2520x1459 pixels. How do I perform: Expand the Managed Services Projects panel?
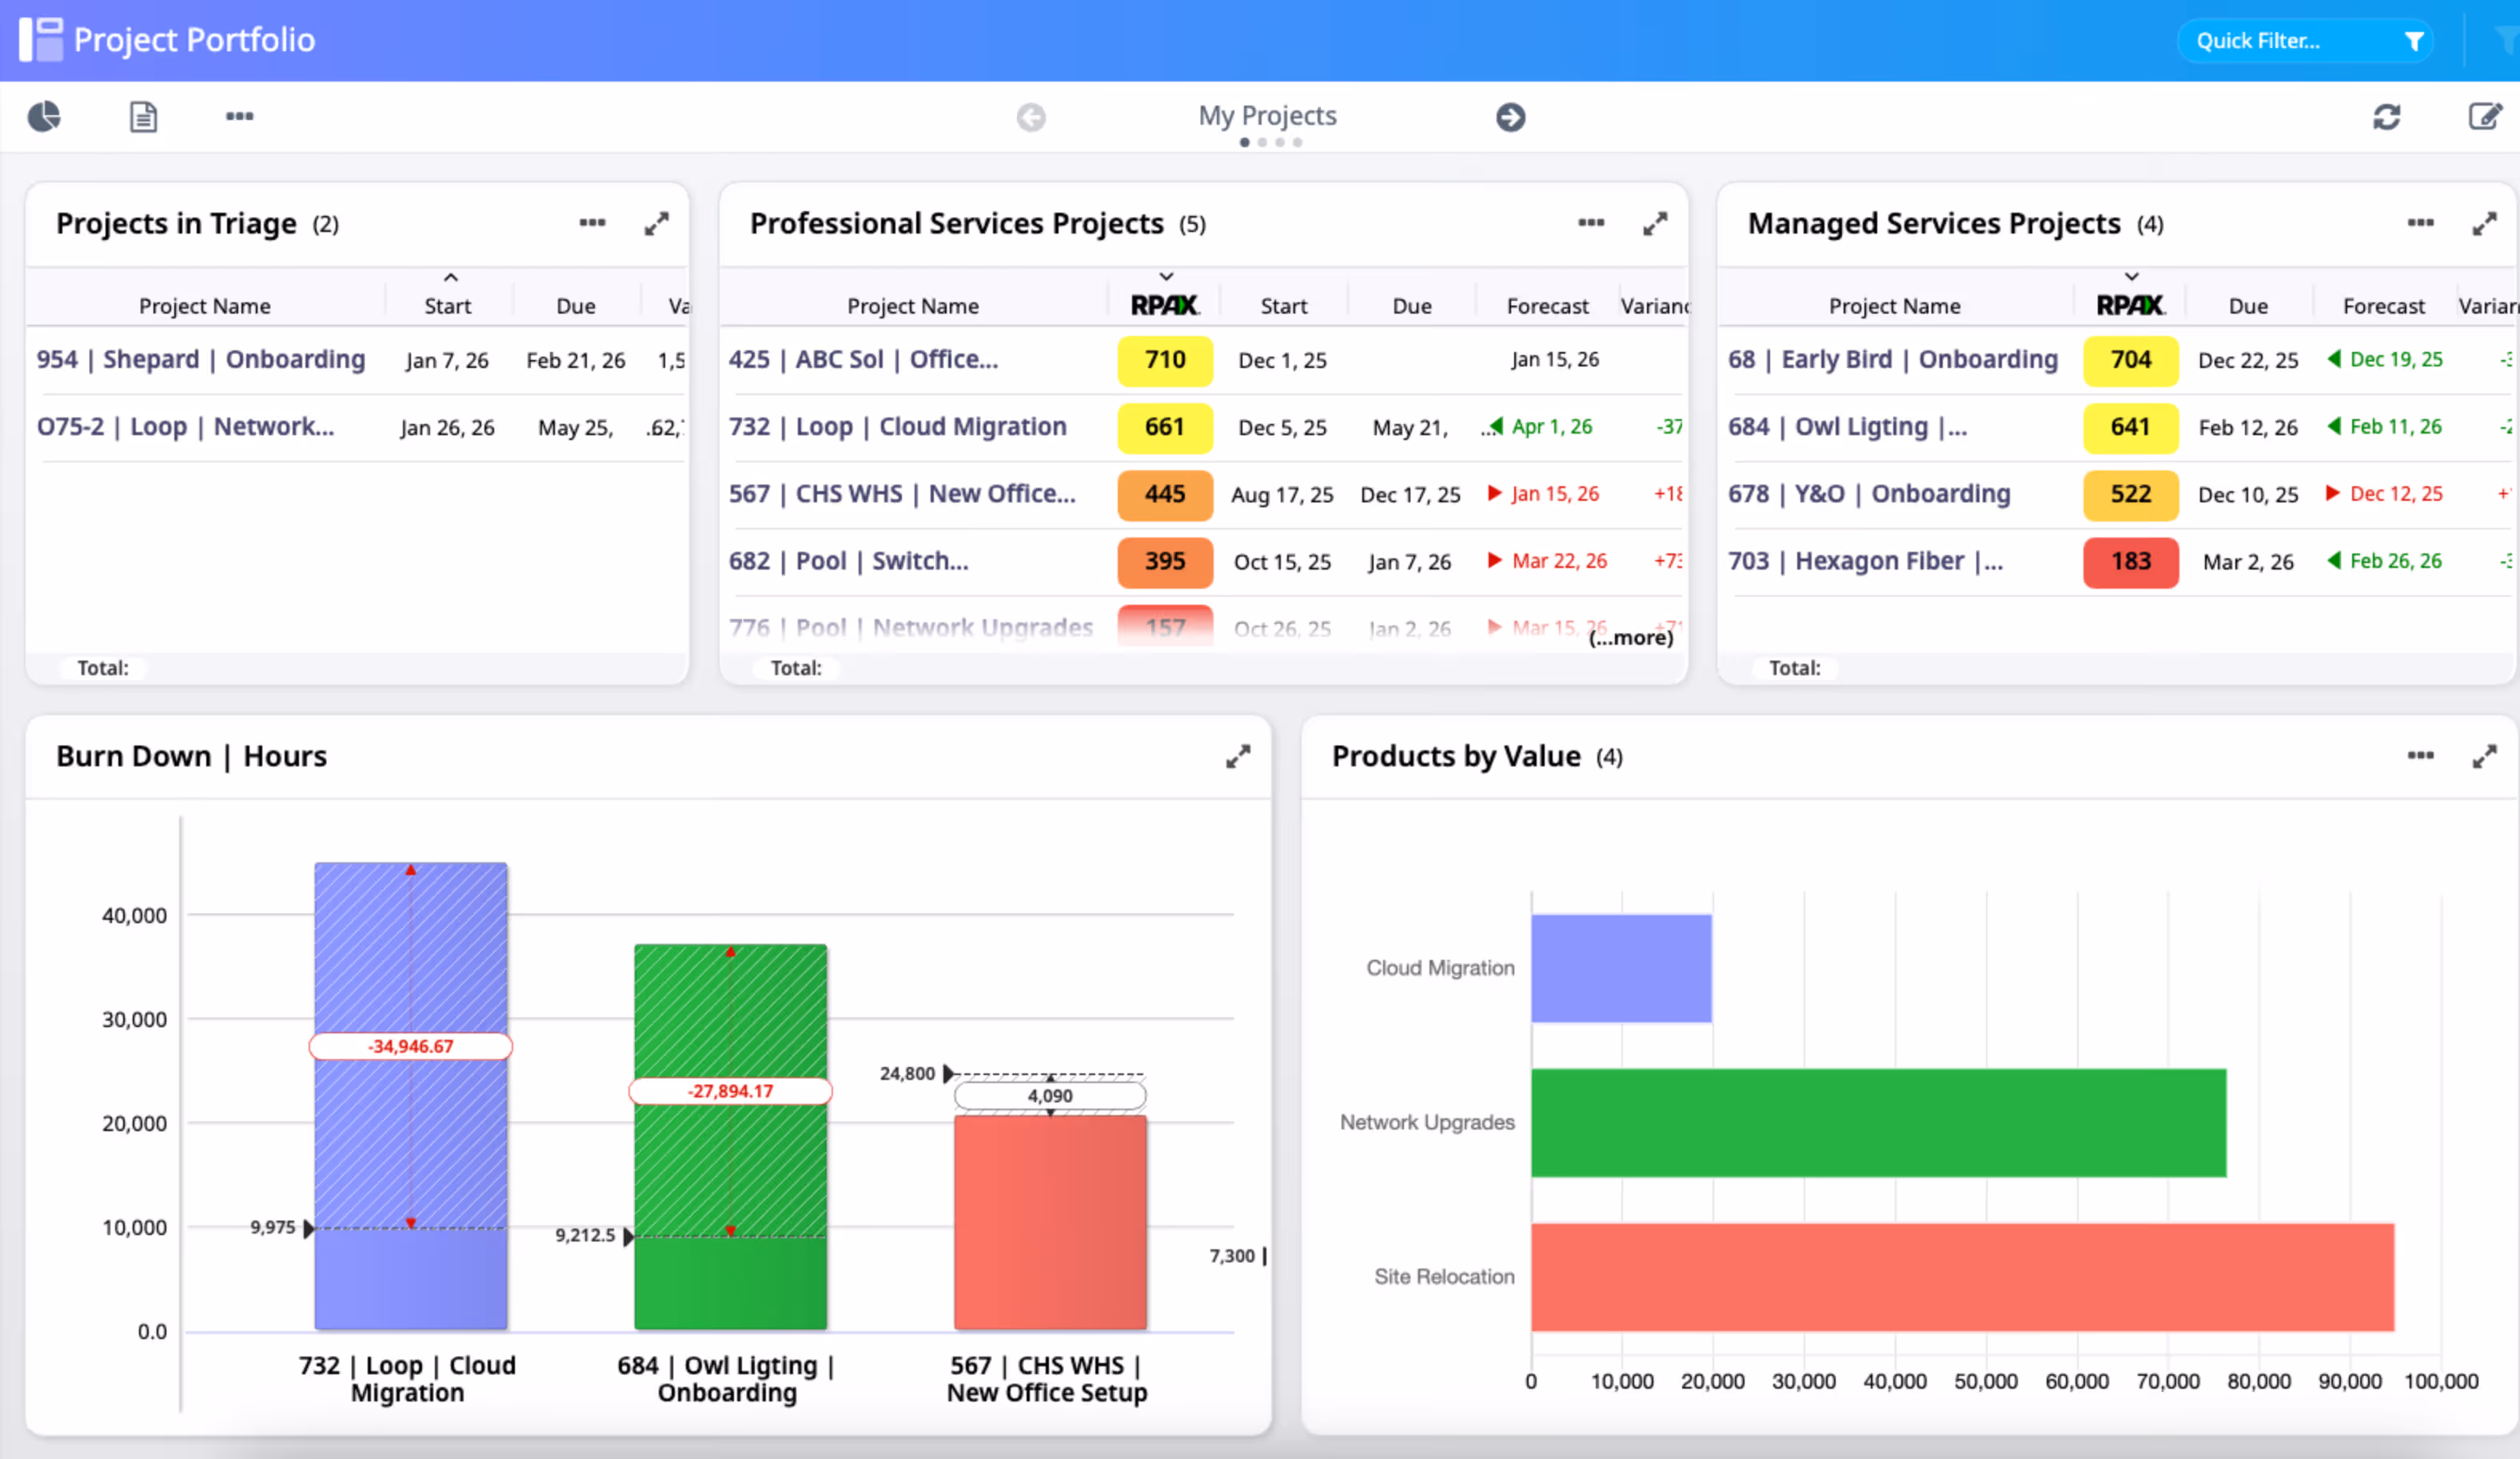[2484, 223]
